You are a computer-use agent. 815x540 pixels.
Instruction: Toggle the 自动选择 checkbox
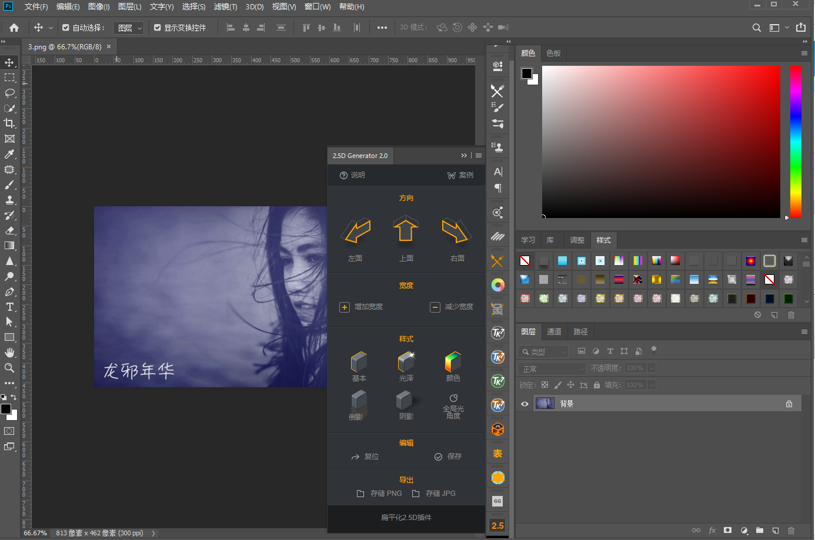pos(66,28)
